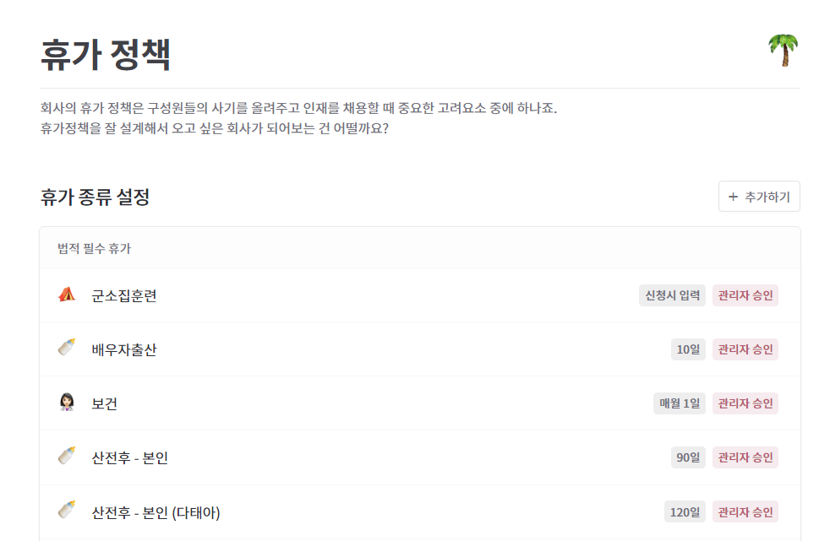
Task: Click the palm tree icon
Action: (x=784, y=50)
